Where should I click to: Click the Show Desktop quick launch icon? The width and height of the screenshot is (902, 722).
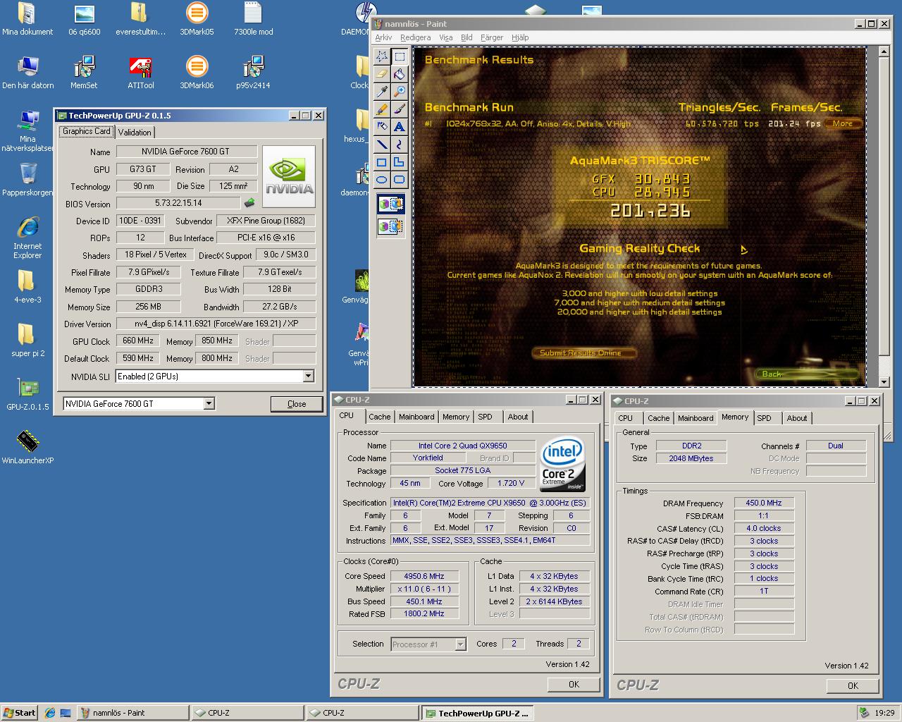click(66, 713)
